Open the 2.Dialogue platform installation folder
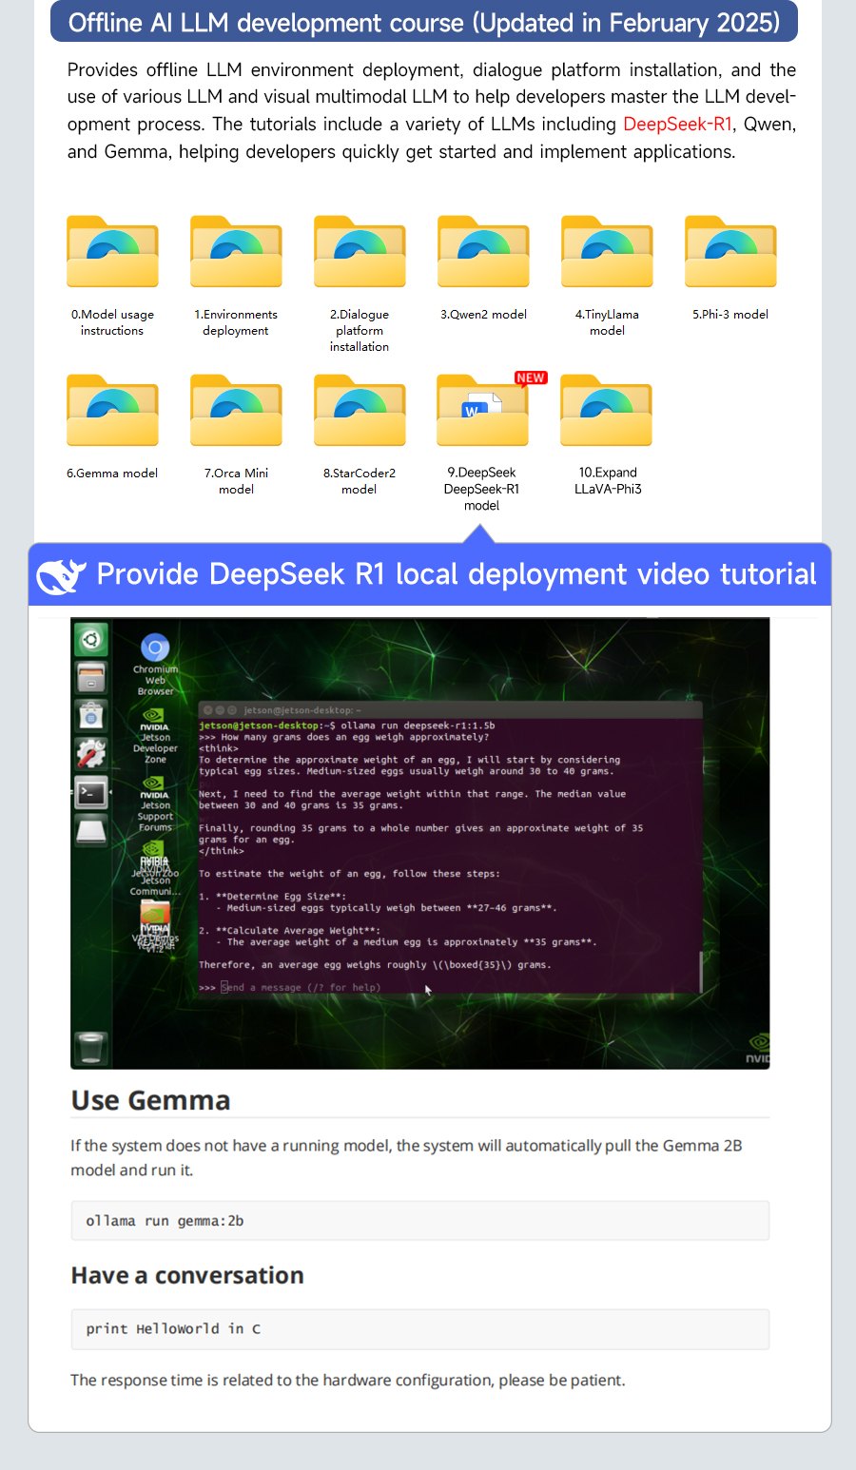 pos(360,252)
